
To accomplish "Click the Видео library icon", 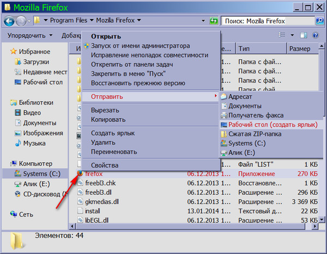I will pos(18,113).
